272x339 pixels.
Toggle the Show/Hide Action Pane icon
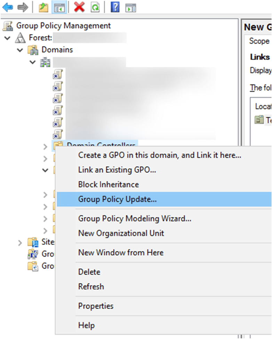(131, 8)
